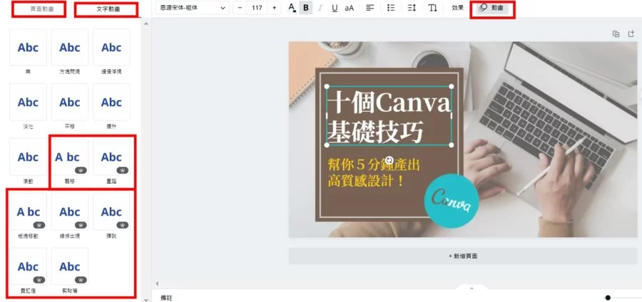Click the canvas horizontal scroll-left arrow
This screenshot has height=302, width=642.
pyautogui.click(x=156, y=283)
